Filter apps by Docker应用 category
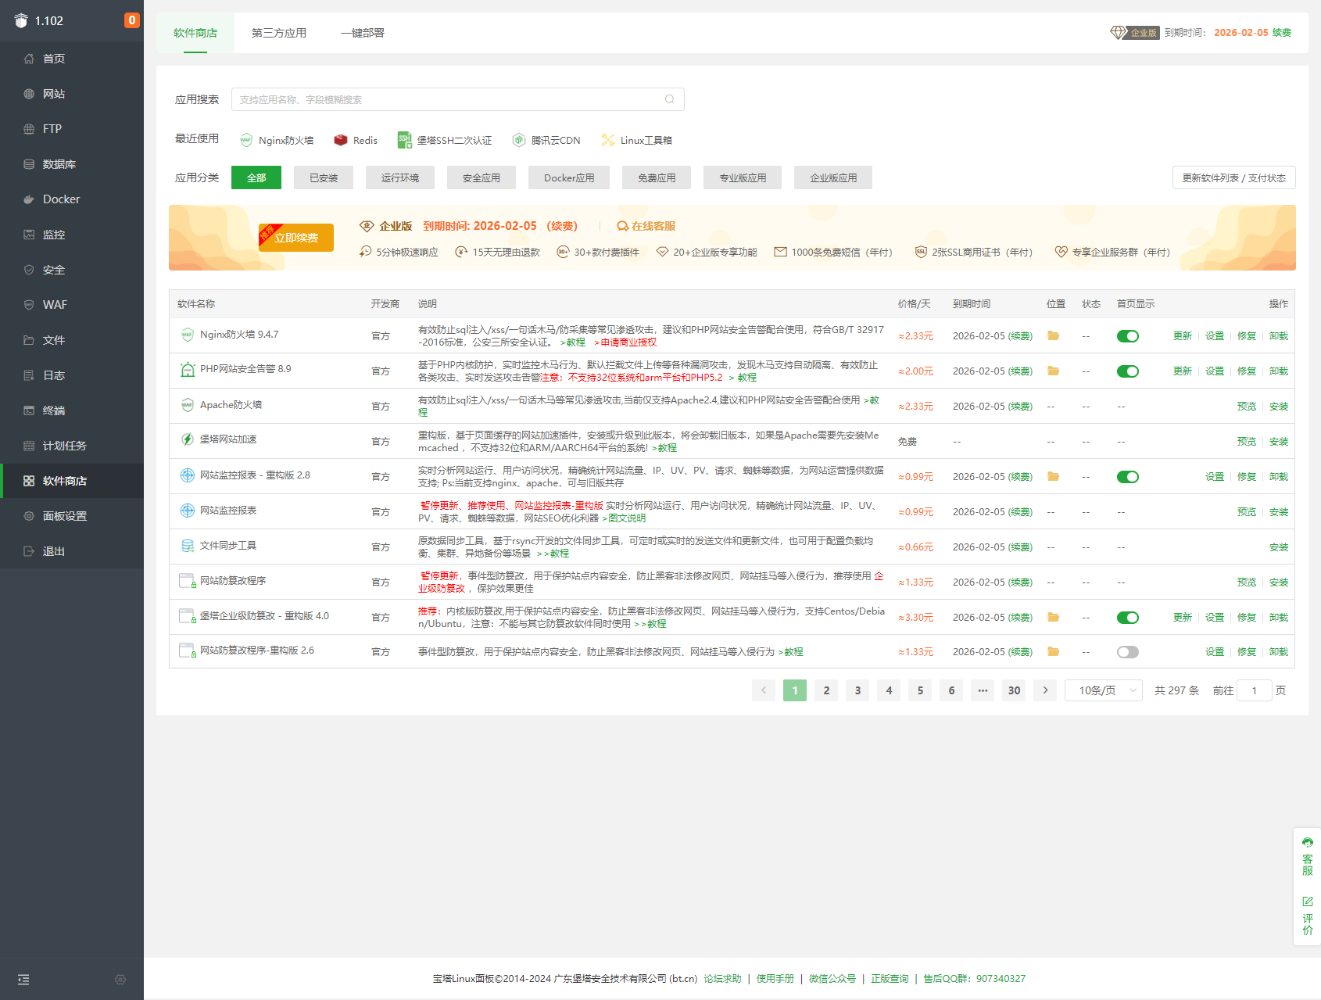This screenshot has height=1000, width=1321. point(569,177)
